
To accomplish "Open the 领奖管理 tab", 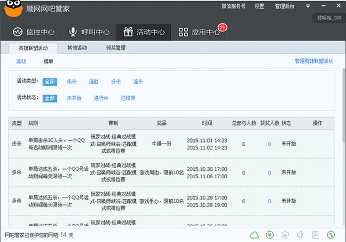I will point(116,47).
